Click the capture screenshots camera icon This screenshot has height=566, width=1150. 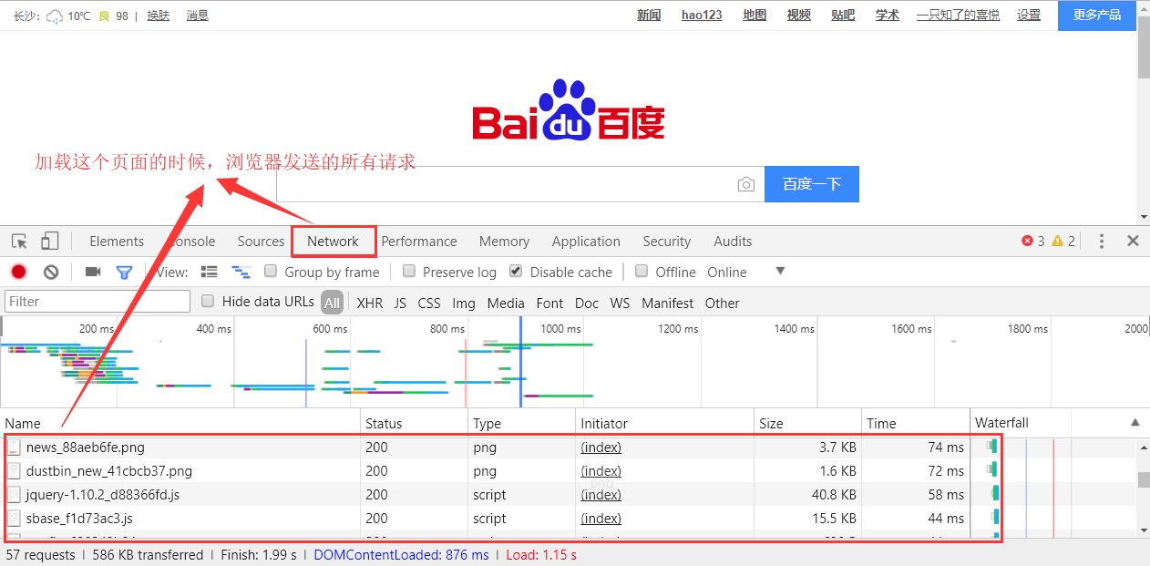92,272
